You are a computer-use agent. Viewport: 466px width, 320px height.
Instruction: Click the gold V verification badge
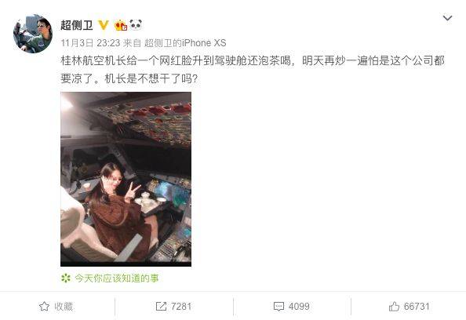click(104, 25)
